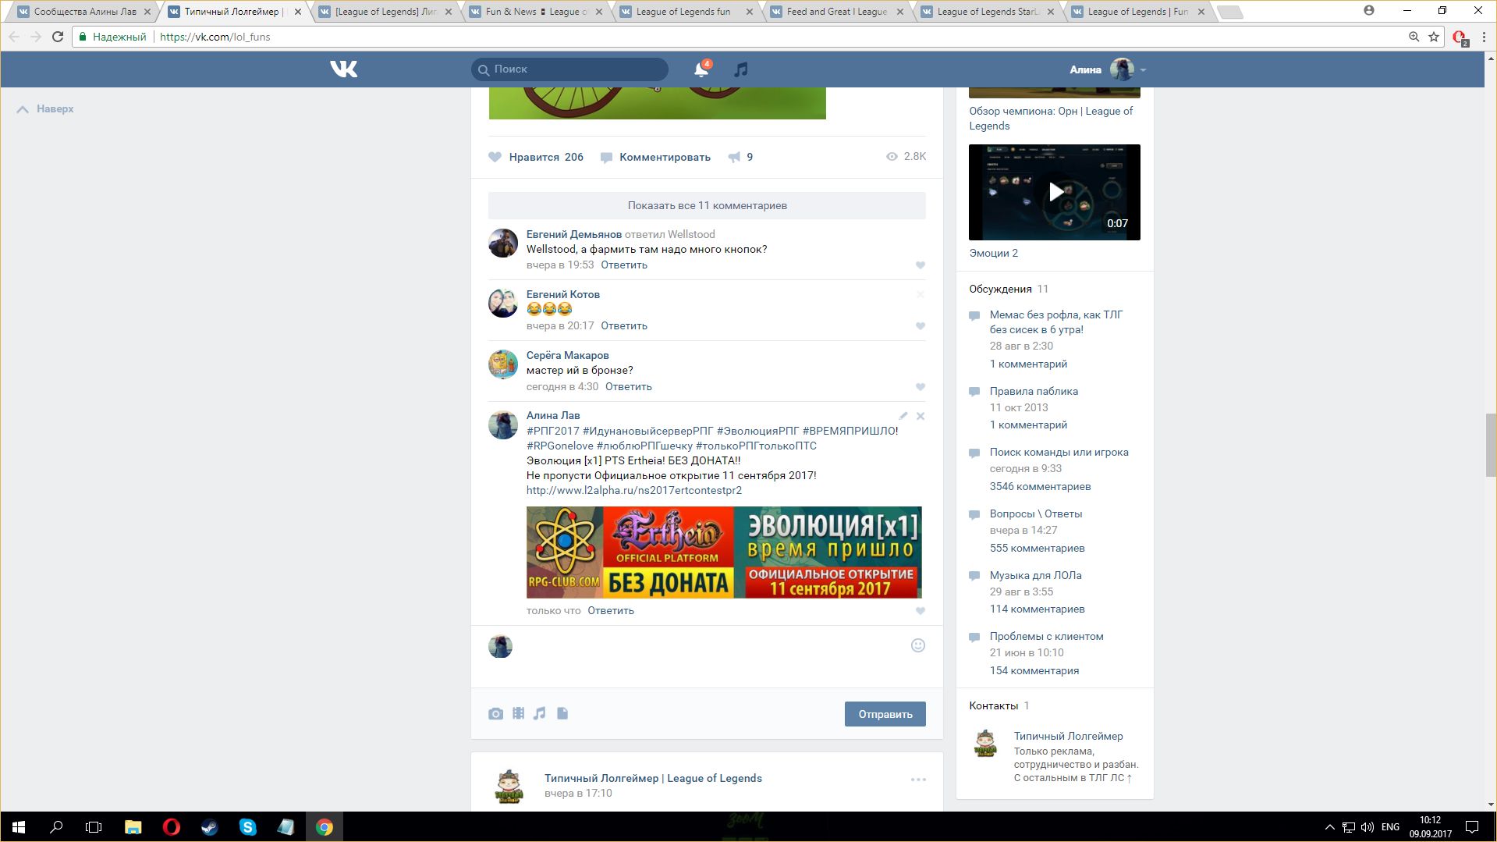Open Chrome user profile icon
1497x842 pixels.
click(1369, 11)
